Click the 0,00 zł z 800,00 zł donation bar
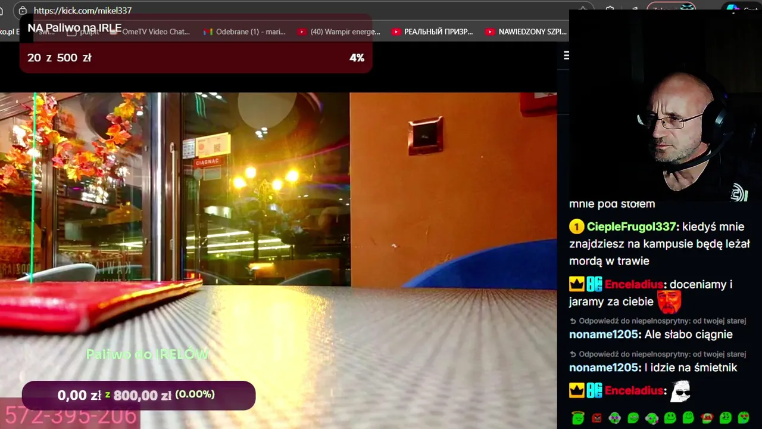 coord(139,395)
